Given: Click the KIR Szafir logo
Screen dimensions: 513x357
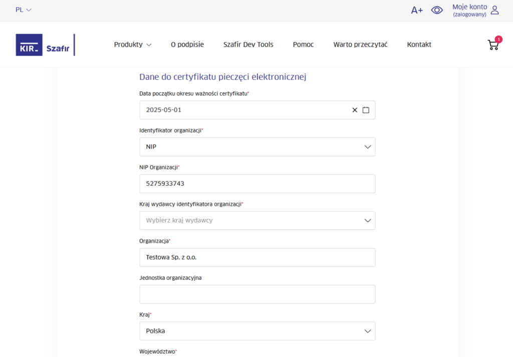Looking at the screenshot, I should click(45, 44).
